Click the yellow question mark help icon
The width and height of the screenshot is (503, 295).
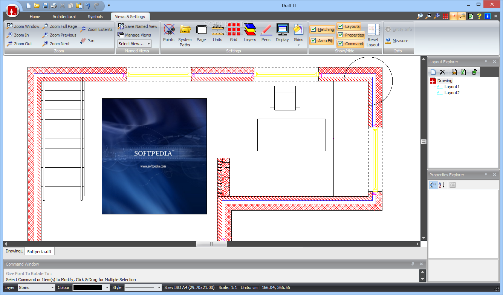pos(479,16)
